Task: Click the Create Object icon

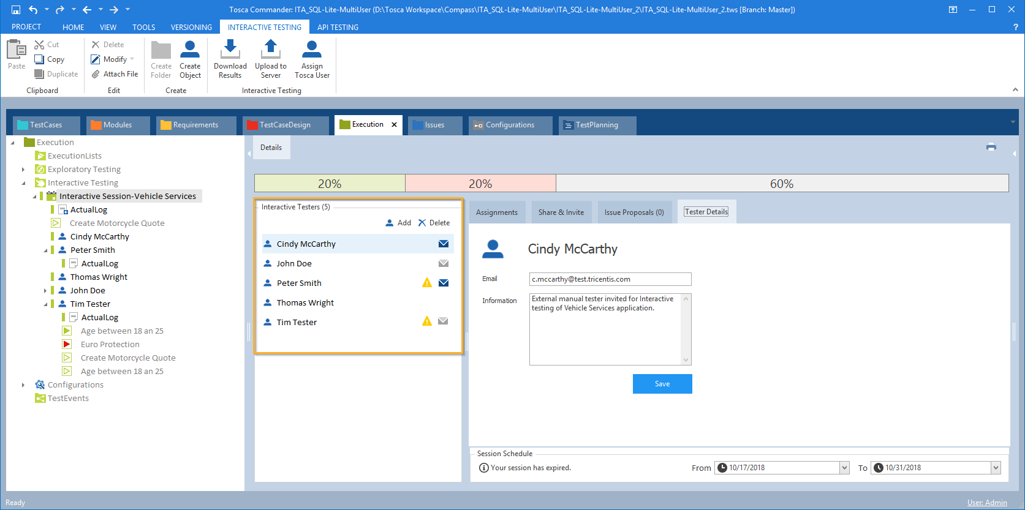Action: (x=190, y=49)
